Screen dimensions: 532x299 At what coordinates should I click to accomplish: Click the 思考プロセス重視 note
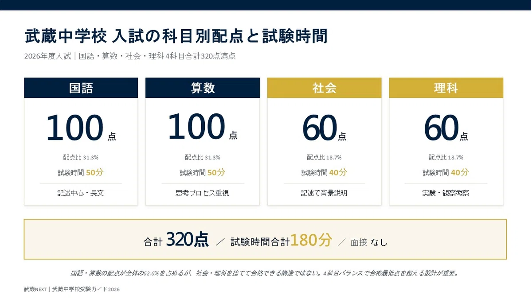tap(203, 193)
